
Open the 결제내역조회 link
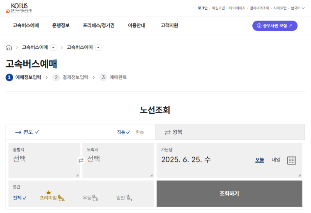click(259, 8)
